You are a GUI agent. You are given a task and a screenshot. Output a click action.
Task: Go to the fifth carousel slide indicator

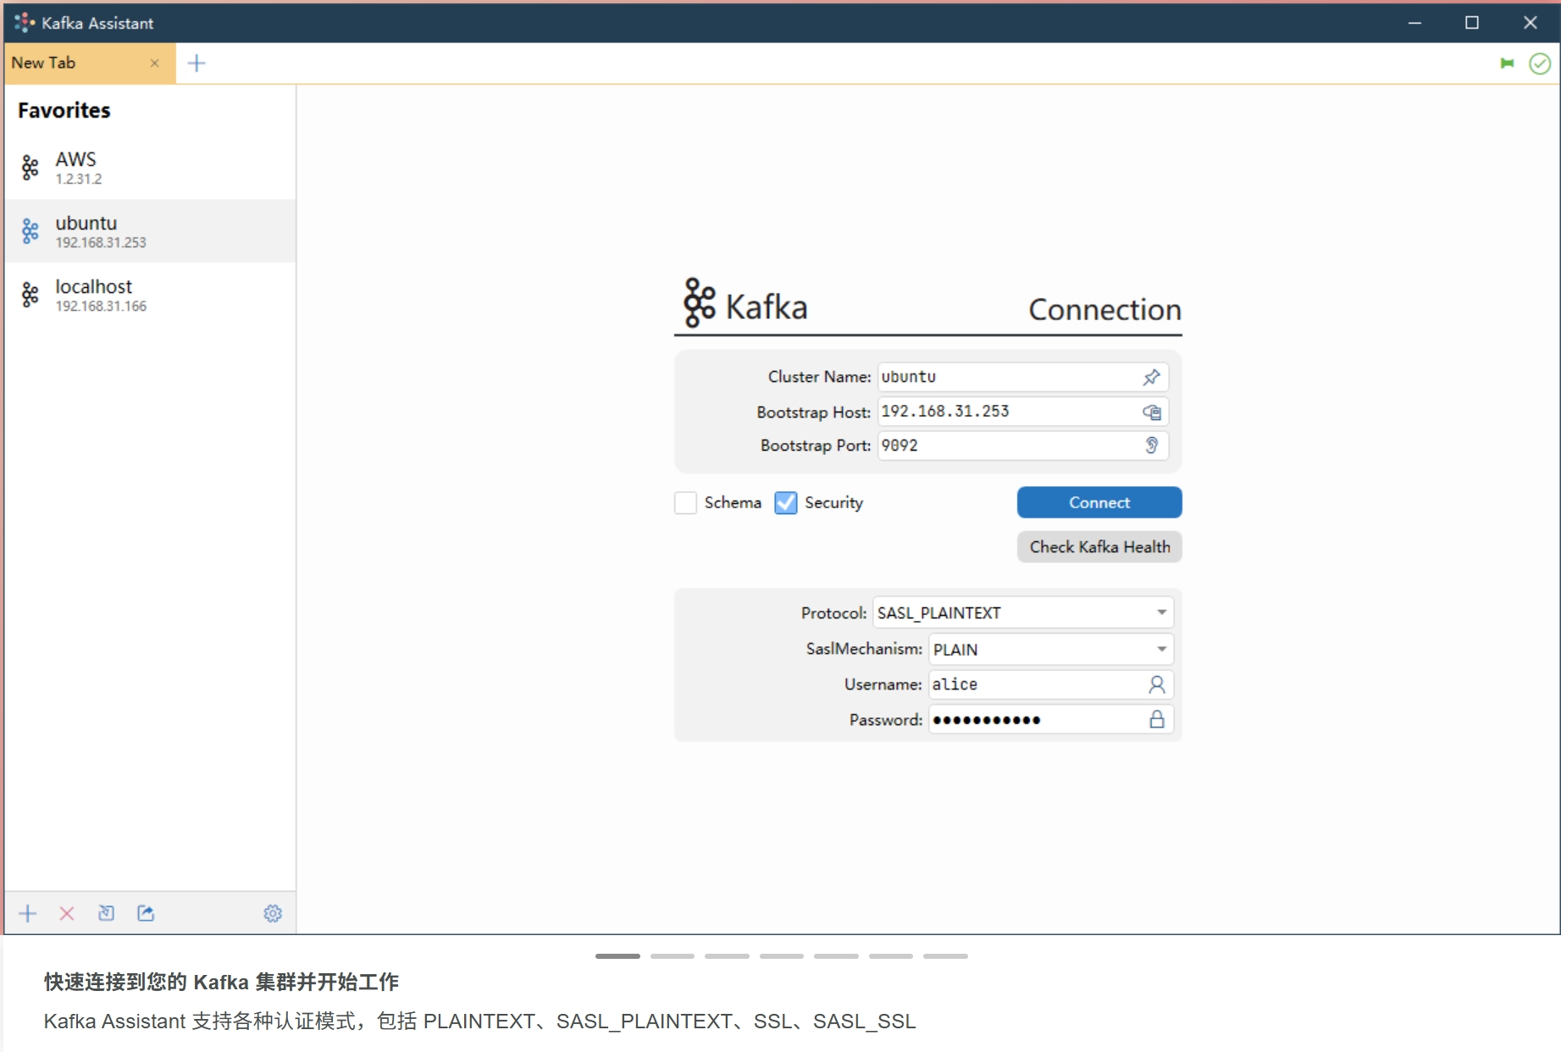836,956
